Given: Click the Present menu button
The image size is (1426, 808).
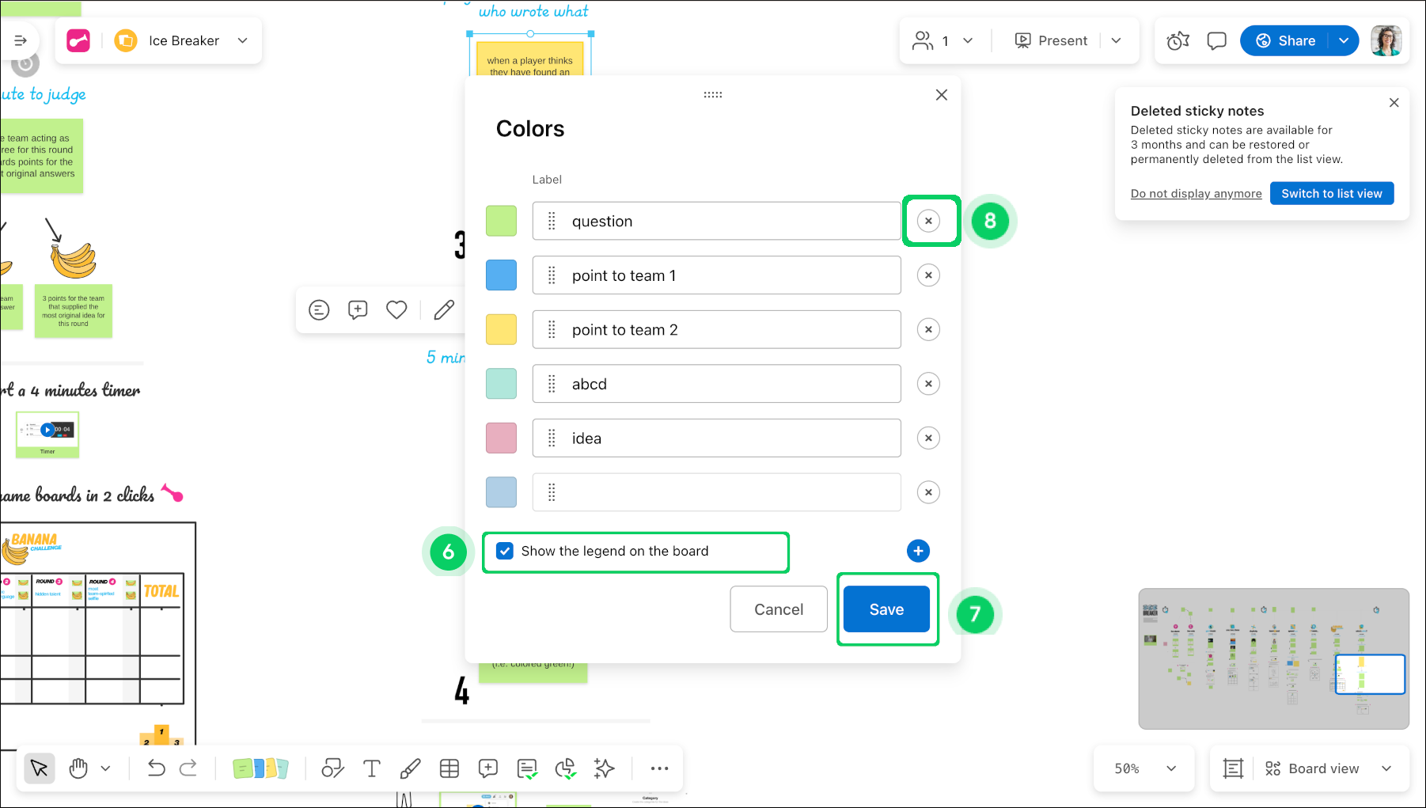Looking at the screenshot, I should [1052, 41].
